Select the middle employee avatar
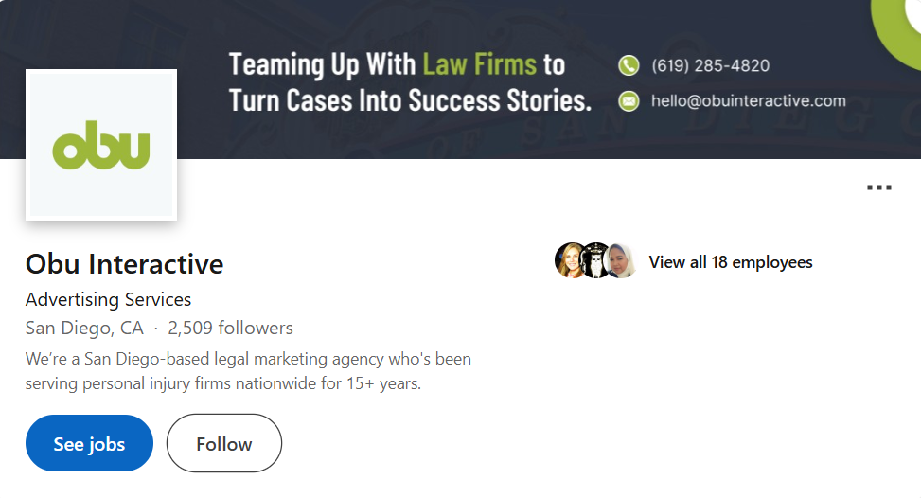921x498 pixels. click(595, 261)
